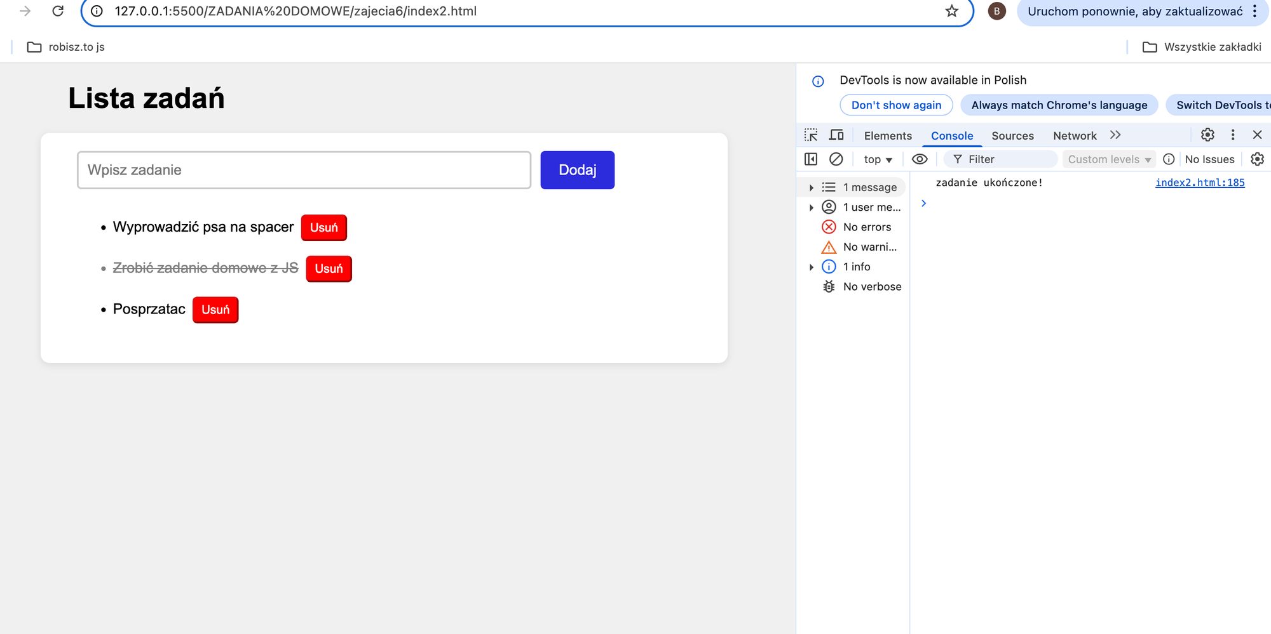Open the index2.html:185 source link
1271x634 pixels.
[1200, 183]
